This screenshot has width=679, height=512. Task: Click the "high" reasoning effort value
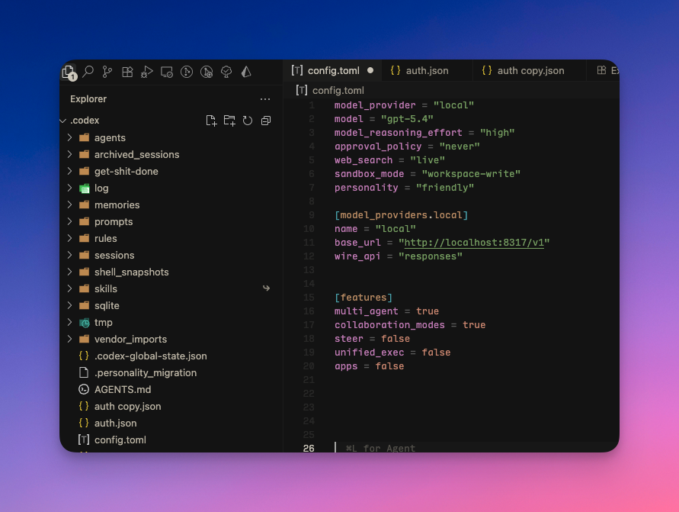(x=497, y=133)
